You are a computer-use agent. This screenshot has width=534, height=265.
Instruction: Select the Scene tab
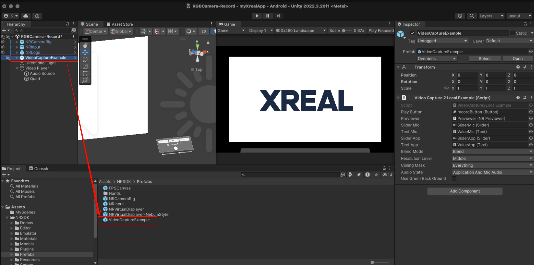point(90,24)
